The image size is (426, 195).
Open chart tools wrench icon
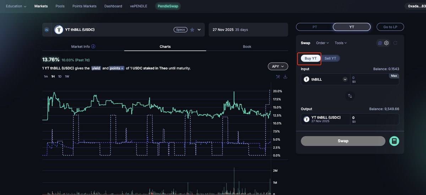pyautogui.click(x=278, y=77)
